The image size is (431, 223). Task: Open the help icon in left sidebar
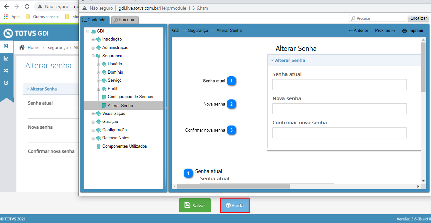(6, 83)
